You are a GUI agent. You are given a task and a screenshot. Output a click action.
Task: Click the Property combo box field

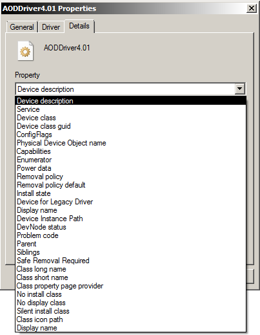(130, 89)
